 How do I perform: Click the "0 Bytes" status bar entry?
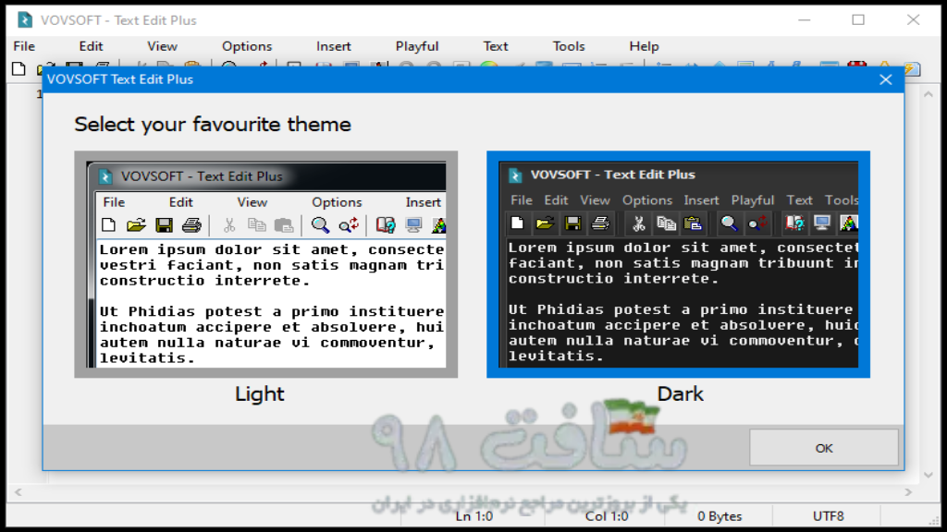(x=719, y=516)
